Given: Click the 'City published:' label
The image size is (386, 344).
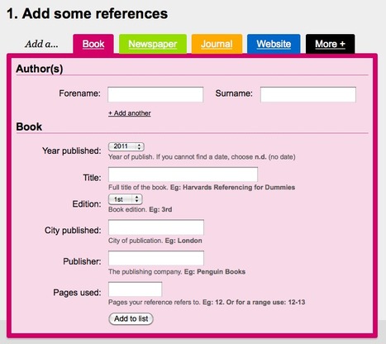Looking at the screenshot, I should pos(73,231).
